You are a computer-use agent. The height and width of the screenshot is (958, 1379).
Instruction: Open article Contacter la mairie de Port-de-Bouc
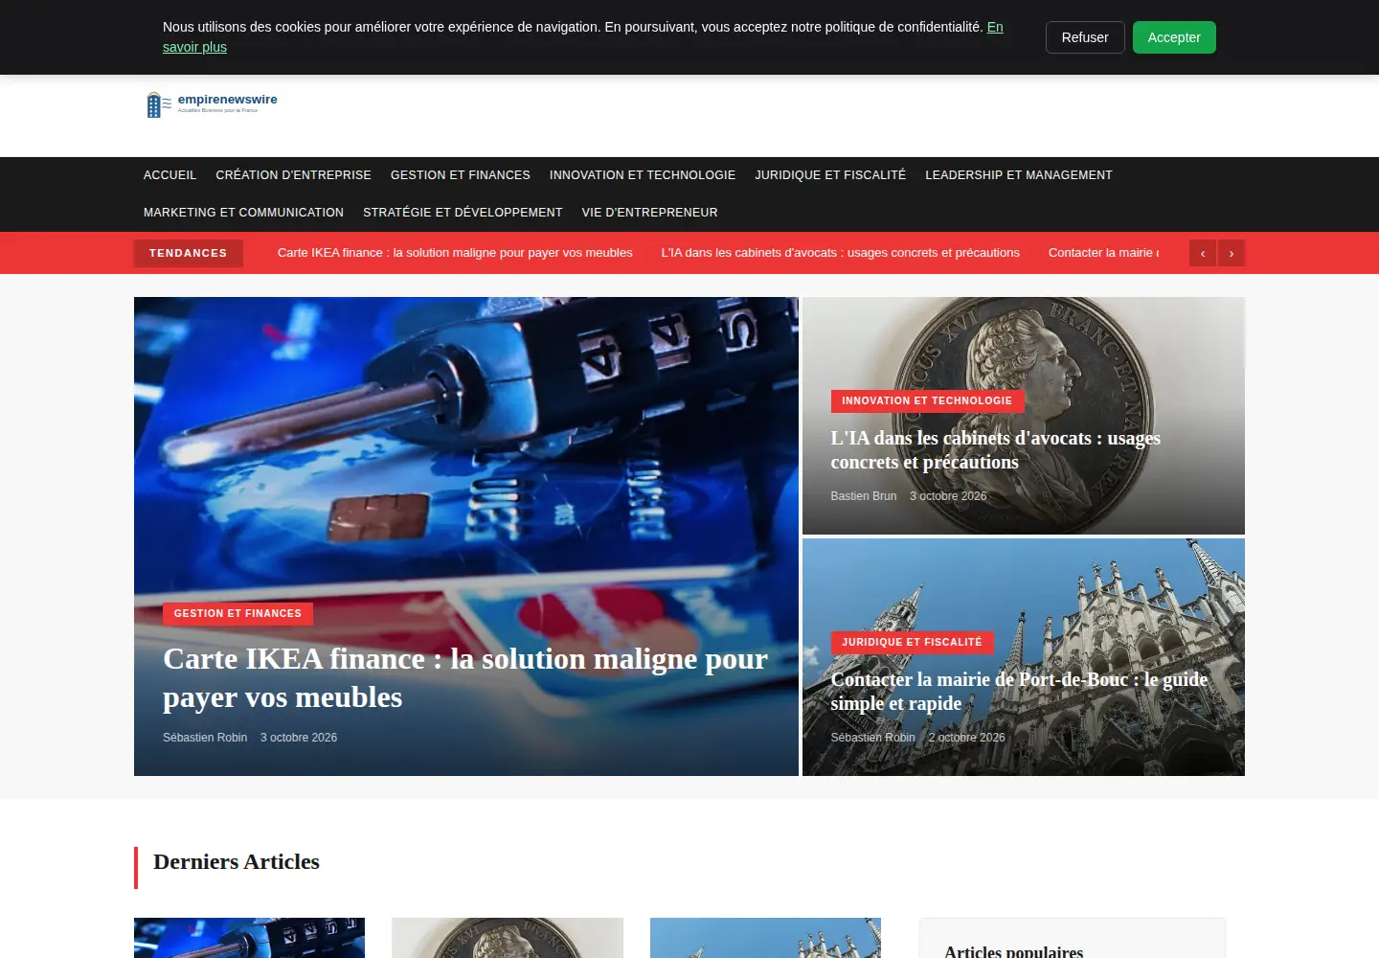pos(1019,692)
